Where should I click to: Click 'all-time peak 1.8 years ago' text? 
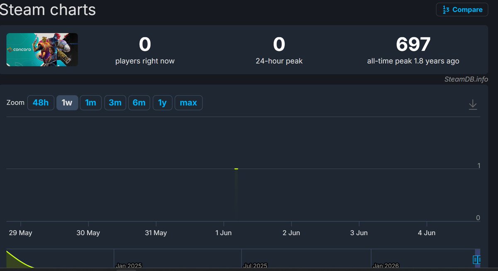[413, 61]
